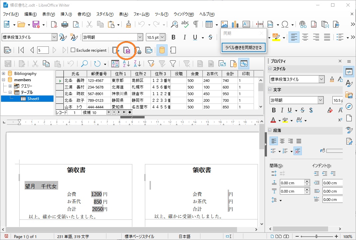The image size is (356, 240).
Task: Open font name dropdown in toolbar
Action: 140,37
